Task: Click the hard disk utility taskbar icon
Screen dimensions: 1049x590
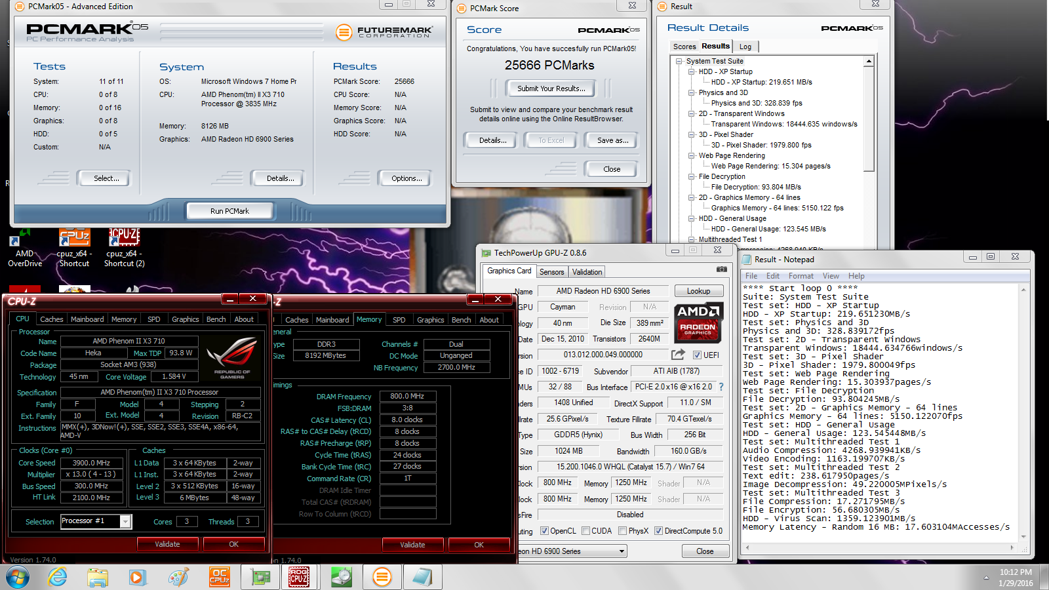Action: coord(341,577)
